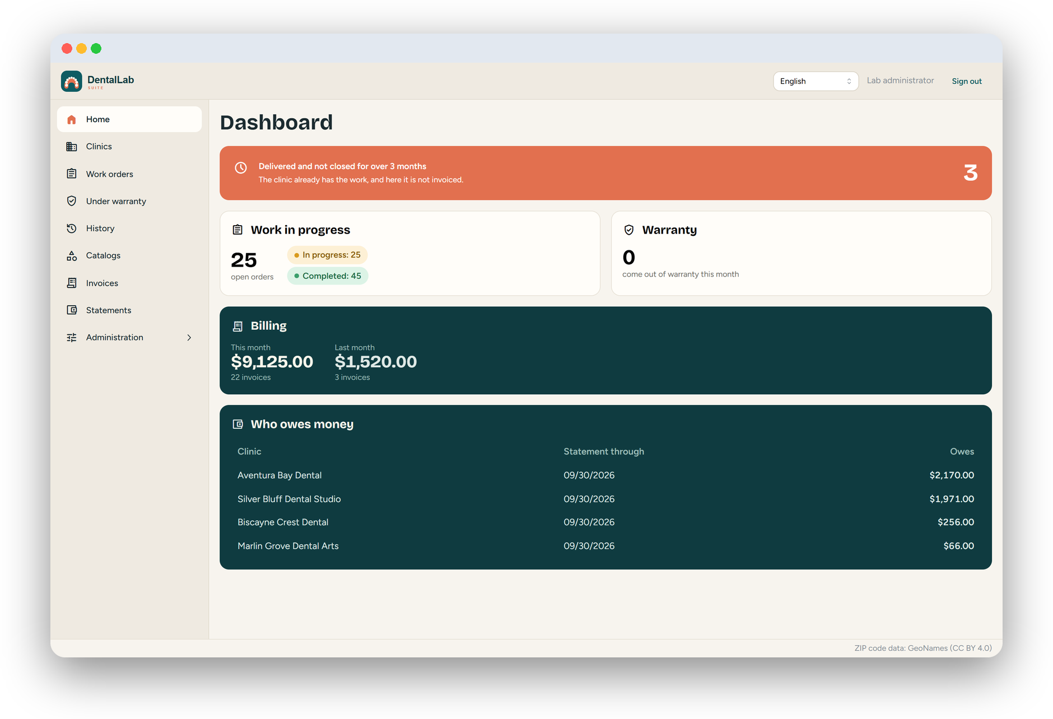This screenshot has height=719, width=1053.
Task: Click the Home house icon
Action: pyautogui.click(x=72, y=119)
